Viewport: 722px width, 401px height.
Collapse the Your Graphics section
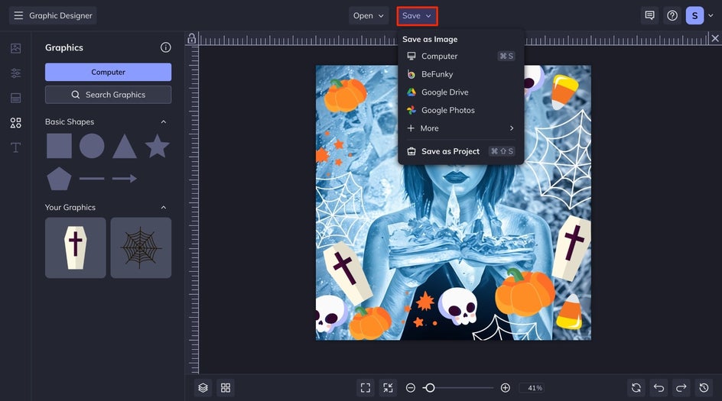click(x=164, y=208)
